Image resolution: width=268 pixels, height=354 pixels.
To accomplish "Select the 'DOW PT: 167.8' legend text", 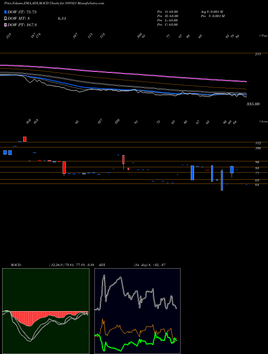I will [x=22, y=25].
